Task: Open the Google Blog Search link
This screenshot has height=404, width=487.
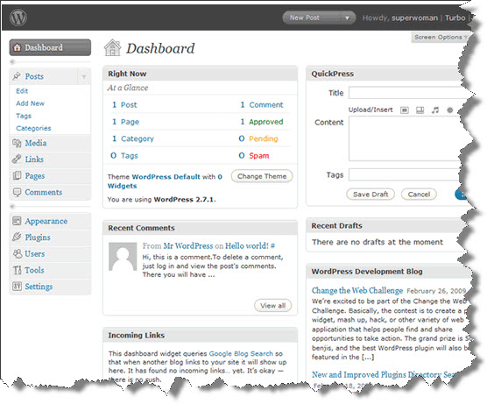Action: (x=241, y=354)
